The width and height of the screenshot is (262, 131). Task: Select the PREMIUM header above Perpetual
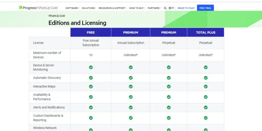tap(169, 32)
